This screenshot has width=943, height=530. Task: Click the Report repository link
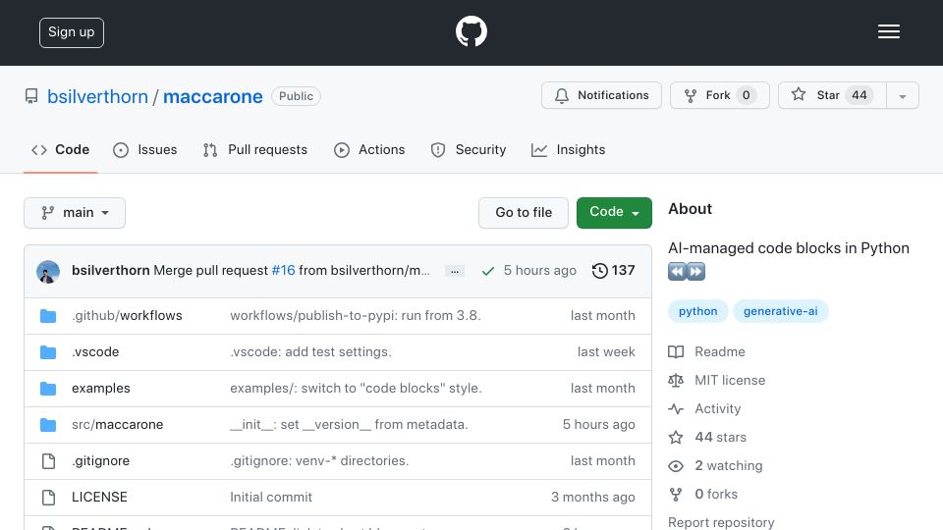tap(721, 522)
